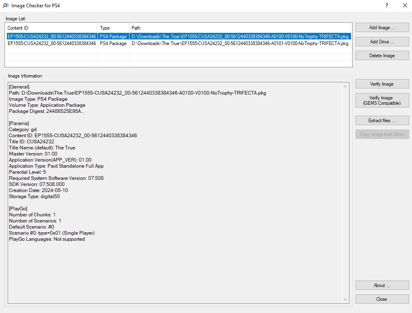The image size is (412, 313).
Task: Click the Master Version: 01.00 line
Action: [x=33, y=153]
